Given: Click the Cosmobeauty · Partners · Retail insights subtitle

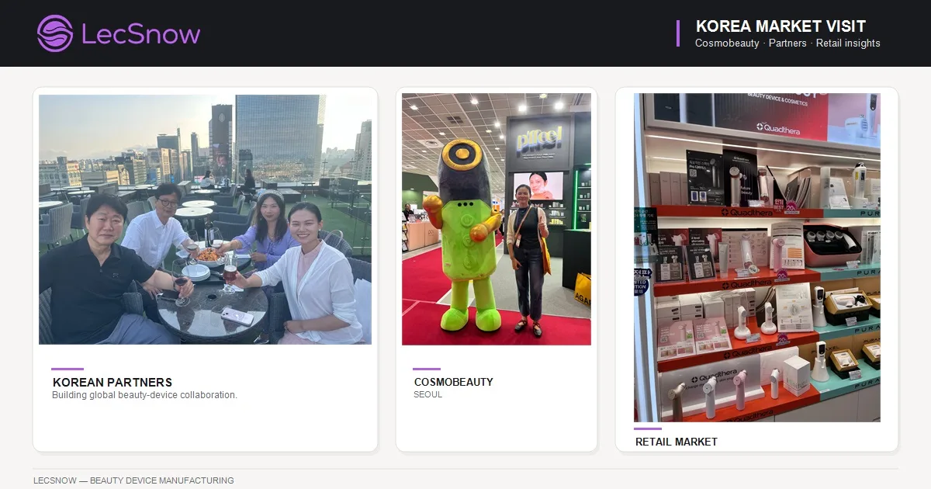Looking at the screenshot, I should click(787, 43).
